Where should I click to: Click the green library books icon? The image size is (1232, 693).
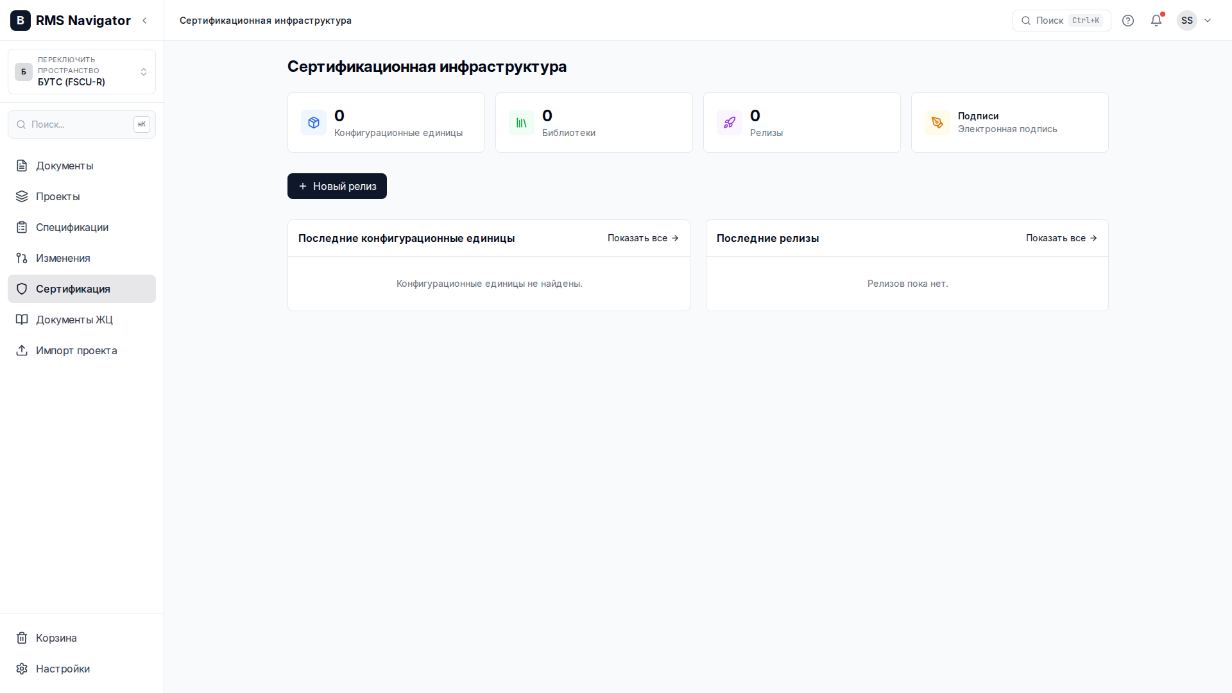click(522, 123)
